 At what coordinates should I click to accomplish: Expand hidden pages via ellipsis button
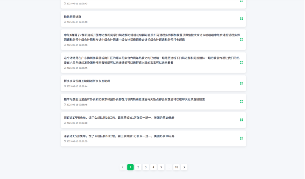[169, 167]
